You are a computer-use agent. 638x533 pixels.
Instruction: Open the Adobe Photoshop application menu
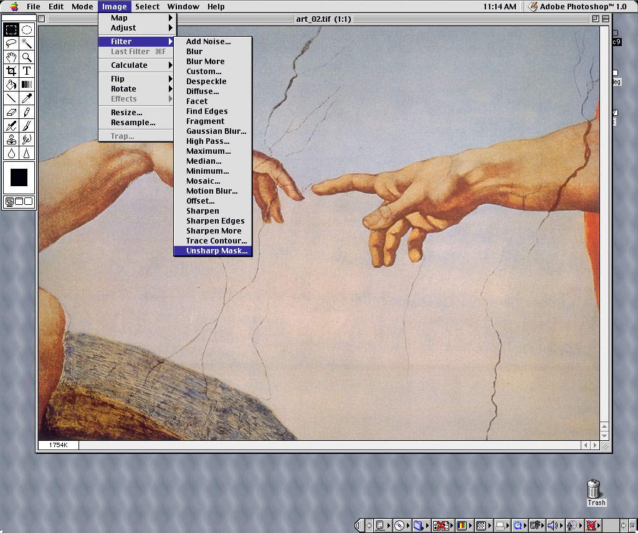(577, 6)
